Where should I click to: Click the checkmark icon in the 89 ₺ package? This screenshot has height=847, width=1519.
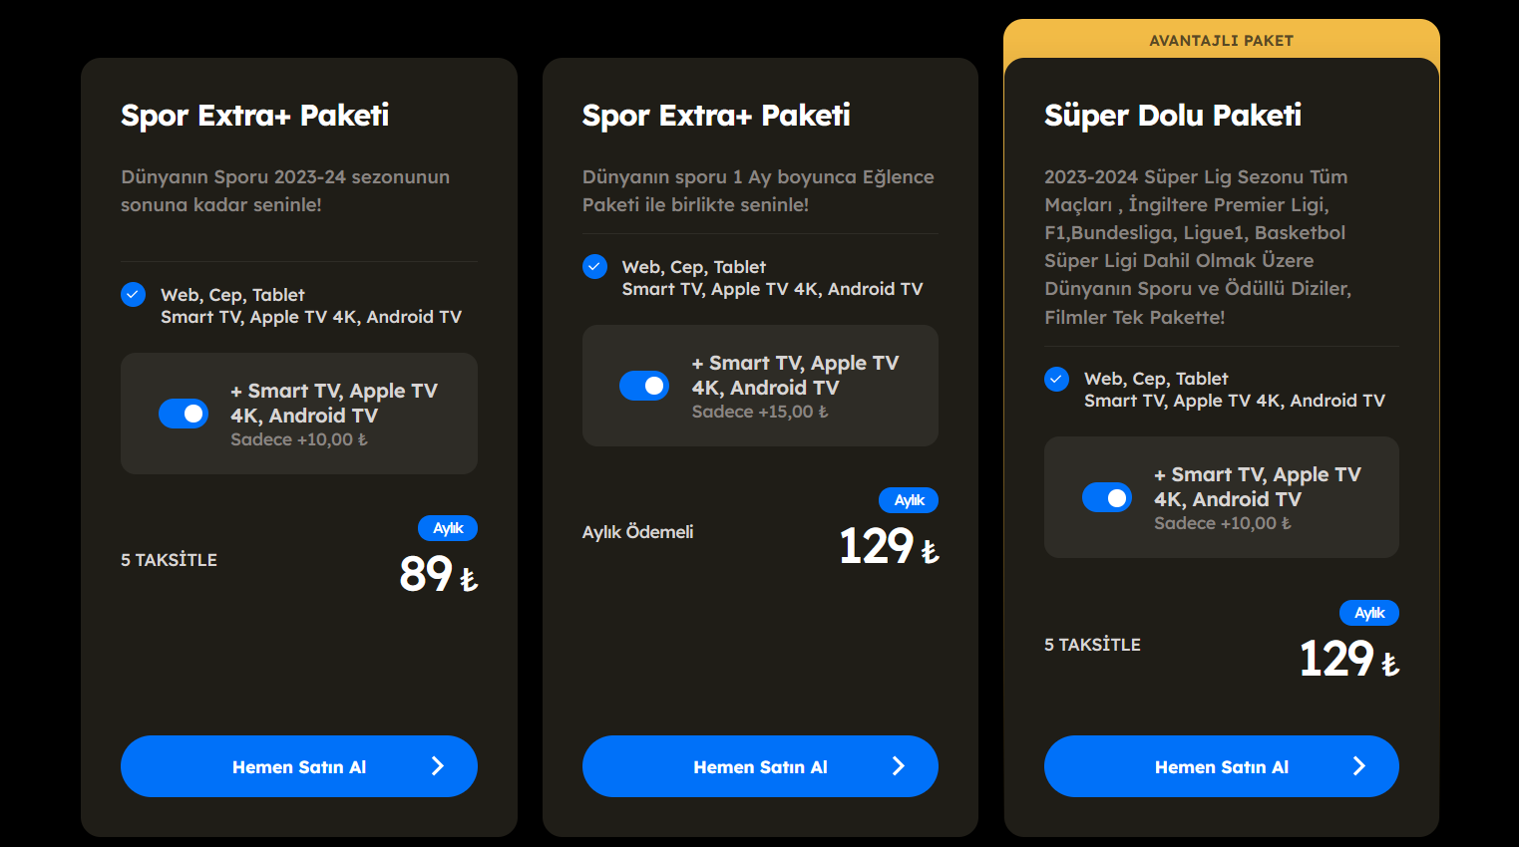pos(133,294)
